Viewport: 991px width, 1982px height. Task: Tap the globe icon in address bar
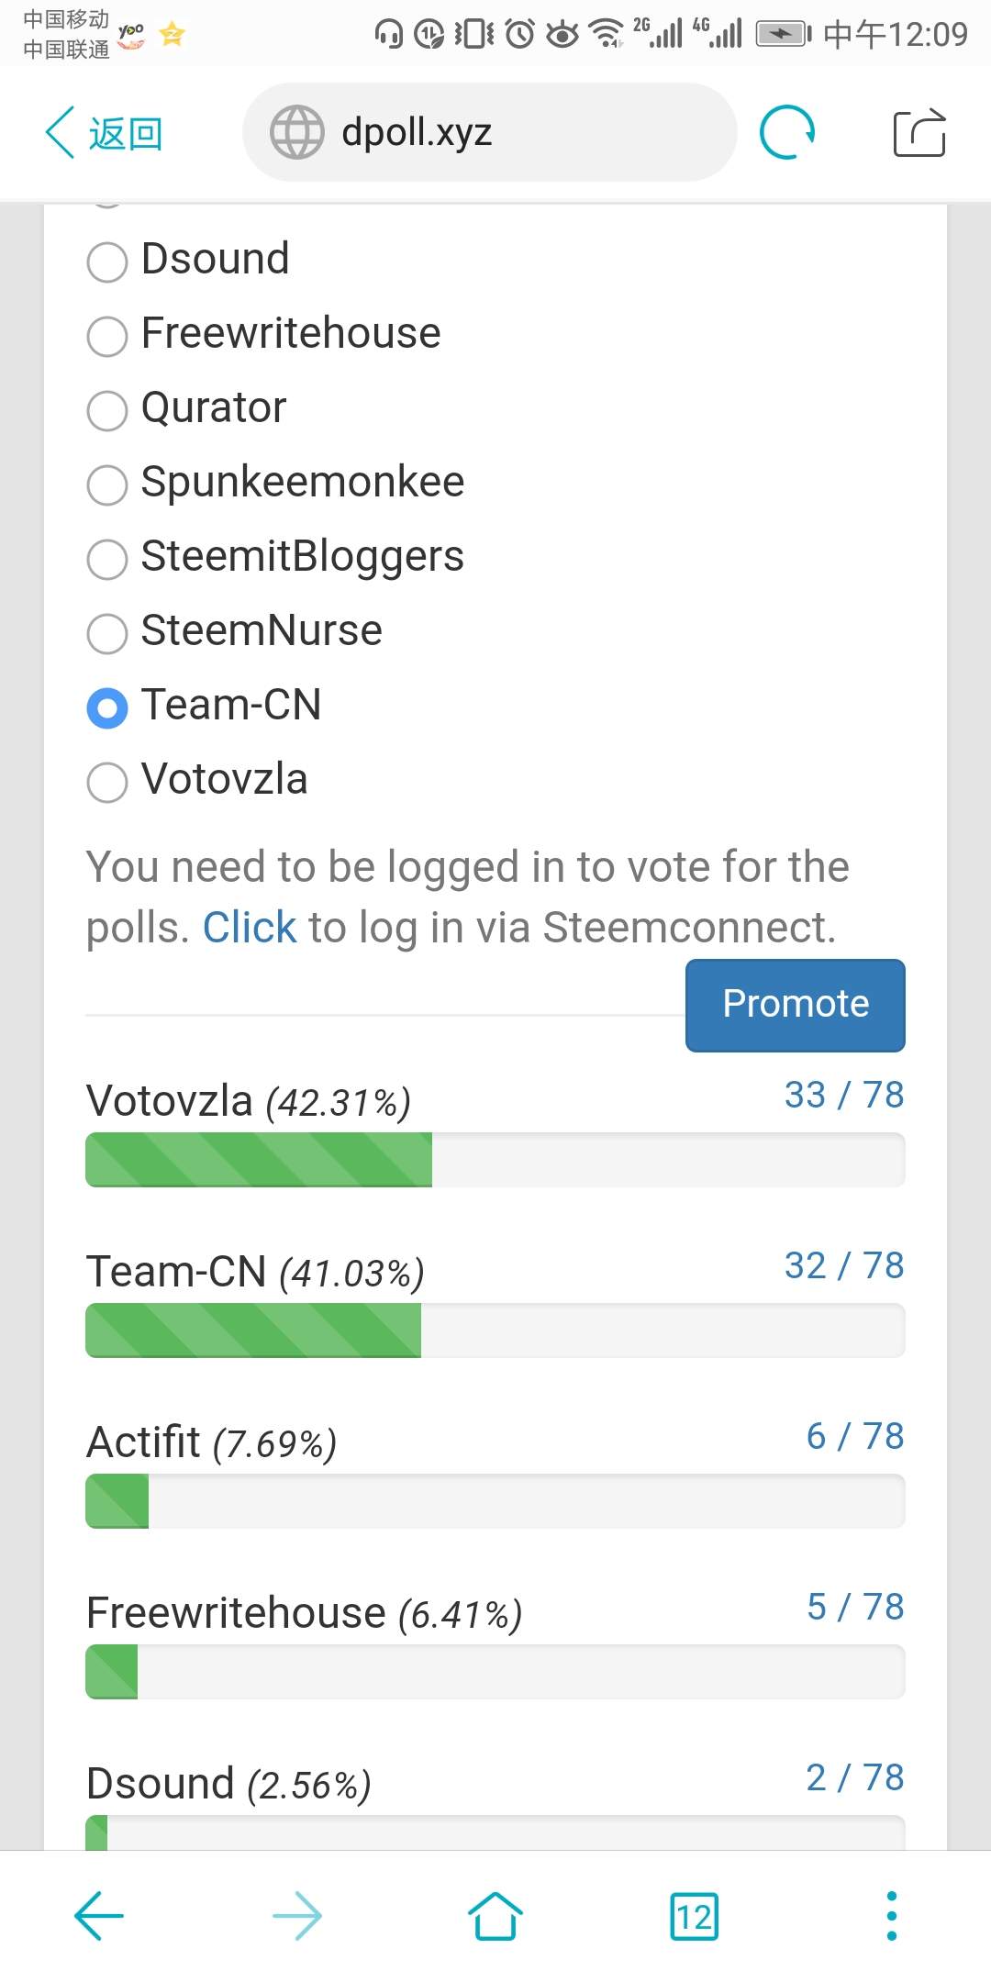296,132
